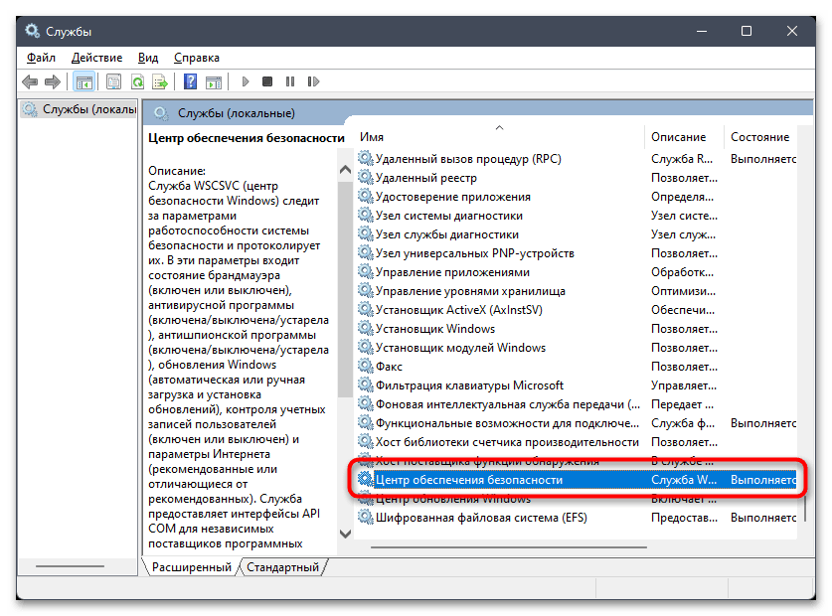The height and width of the screenshot is (616, 832).
Task: Click the services list scroll down arrow
Action: point(346,534)
